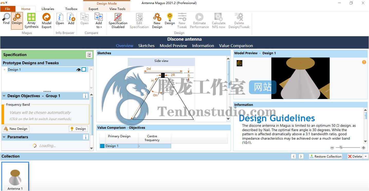
Task: Click the Sketches panel scroll down arrow
Action: click(228, 119)
